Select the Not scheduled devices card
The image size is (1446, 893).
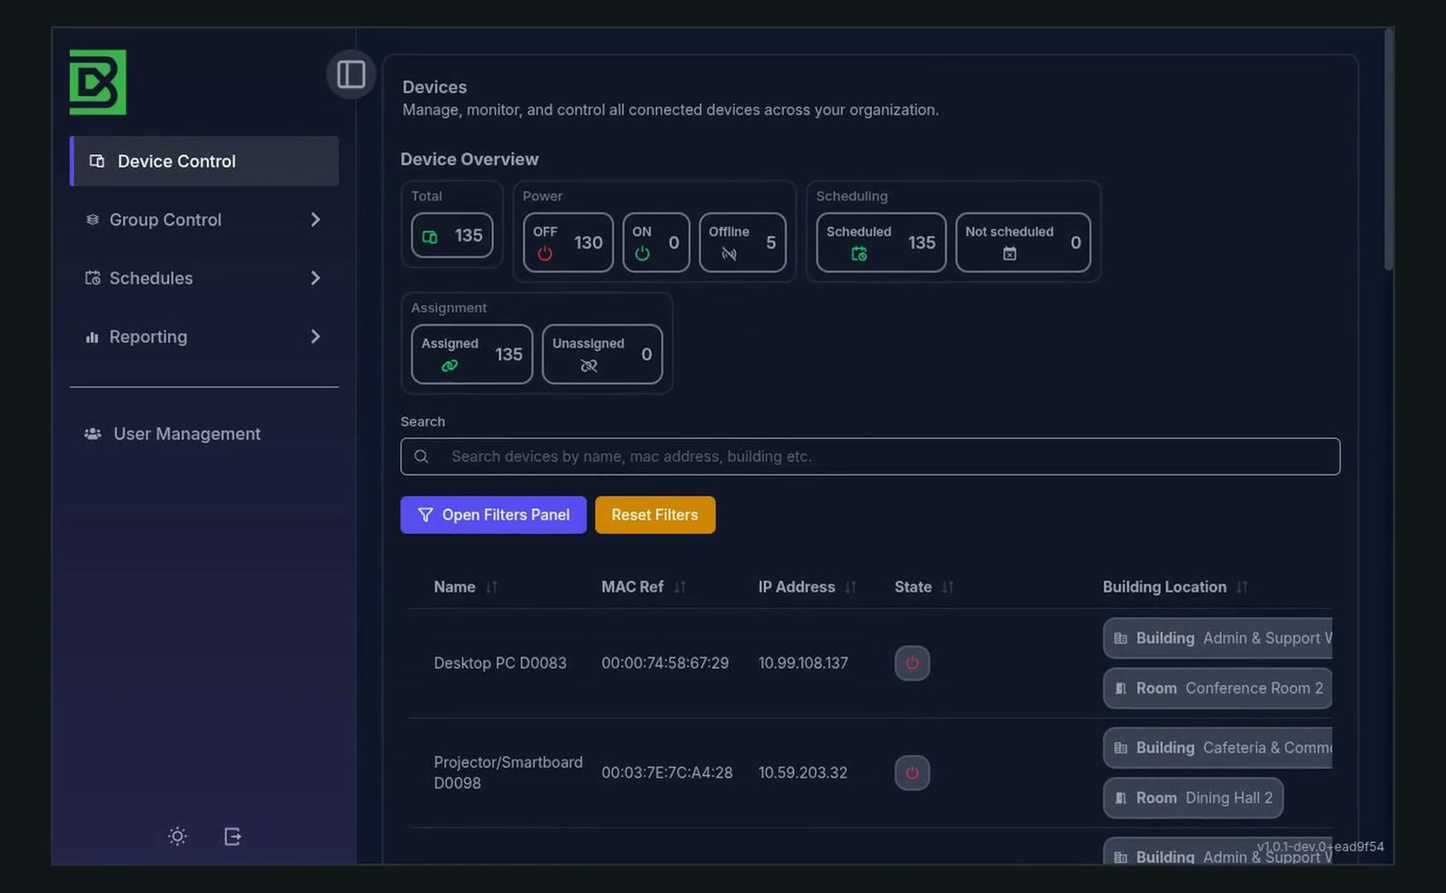(1023, 242)
